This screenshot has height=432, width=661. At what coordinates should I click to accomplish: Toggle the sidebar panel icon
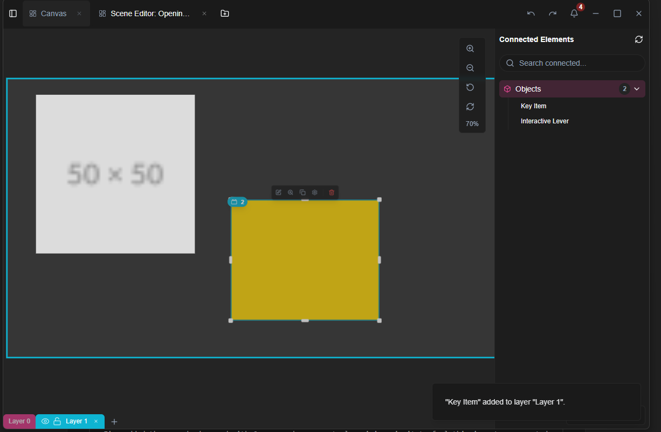pos(13,13)
